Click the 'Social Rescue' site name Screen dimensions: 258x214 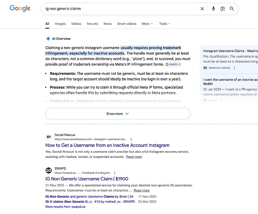point(65,135)
